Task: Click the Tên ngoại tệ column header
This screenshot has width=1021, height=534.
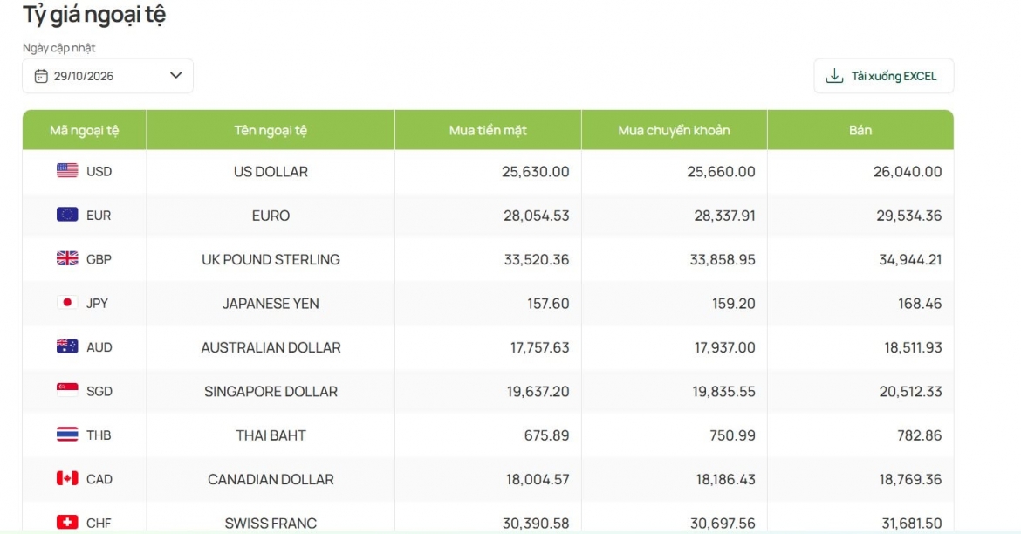Action: (271, 130)
